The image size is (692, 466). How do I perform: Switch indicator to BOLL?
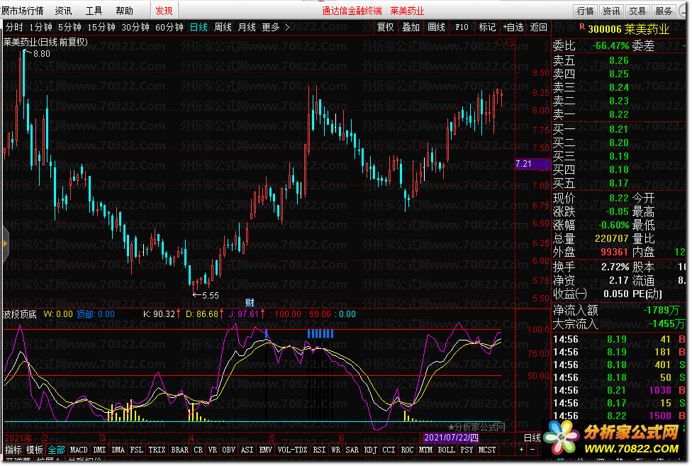coord(446,450)
